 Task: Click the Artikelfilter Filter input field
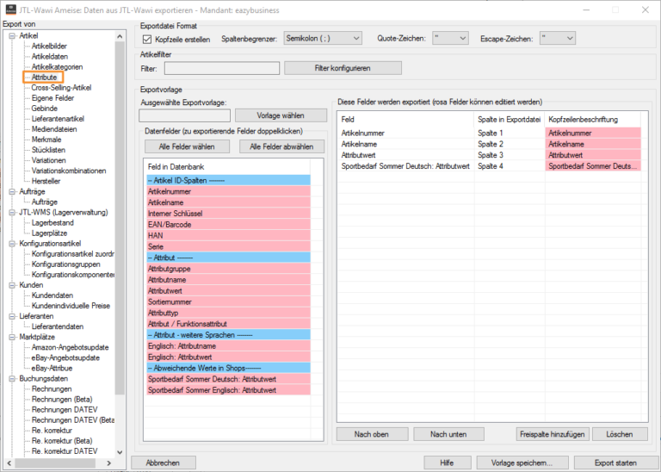[x=221, y=68]
